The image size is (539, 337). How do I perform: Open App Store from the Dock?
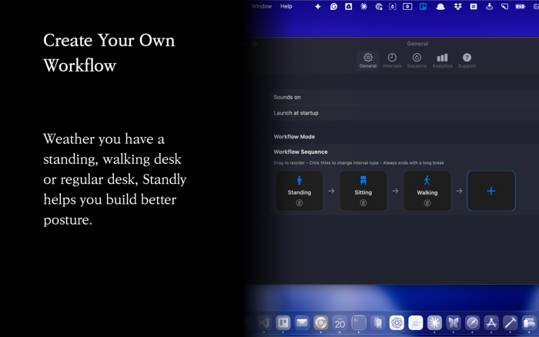tap(491, 323)
